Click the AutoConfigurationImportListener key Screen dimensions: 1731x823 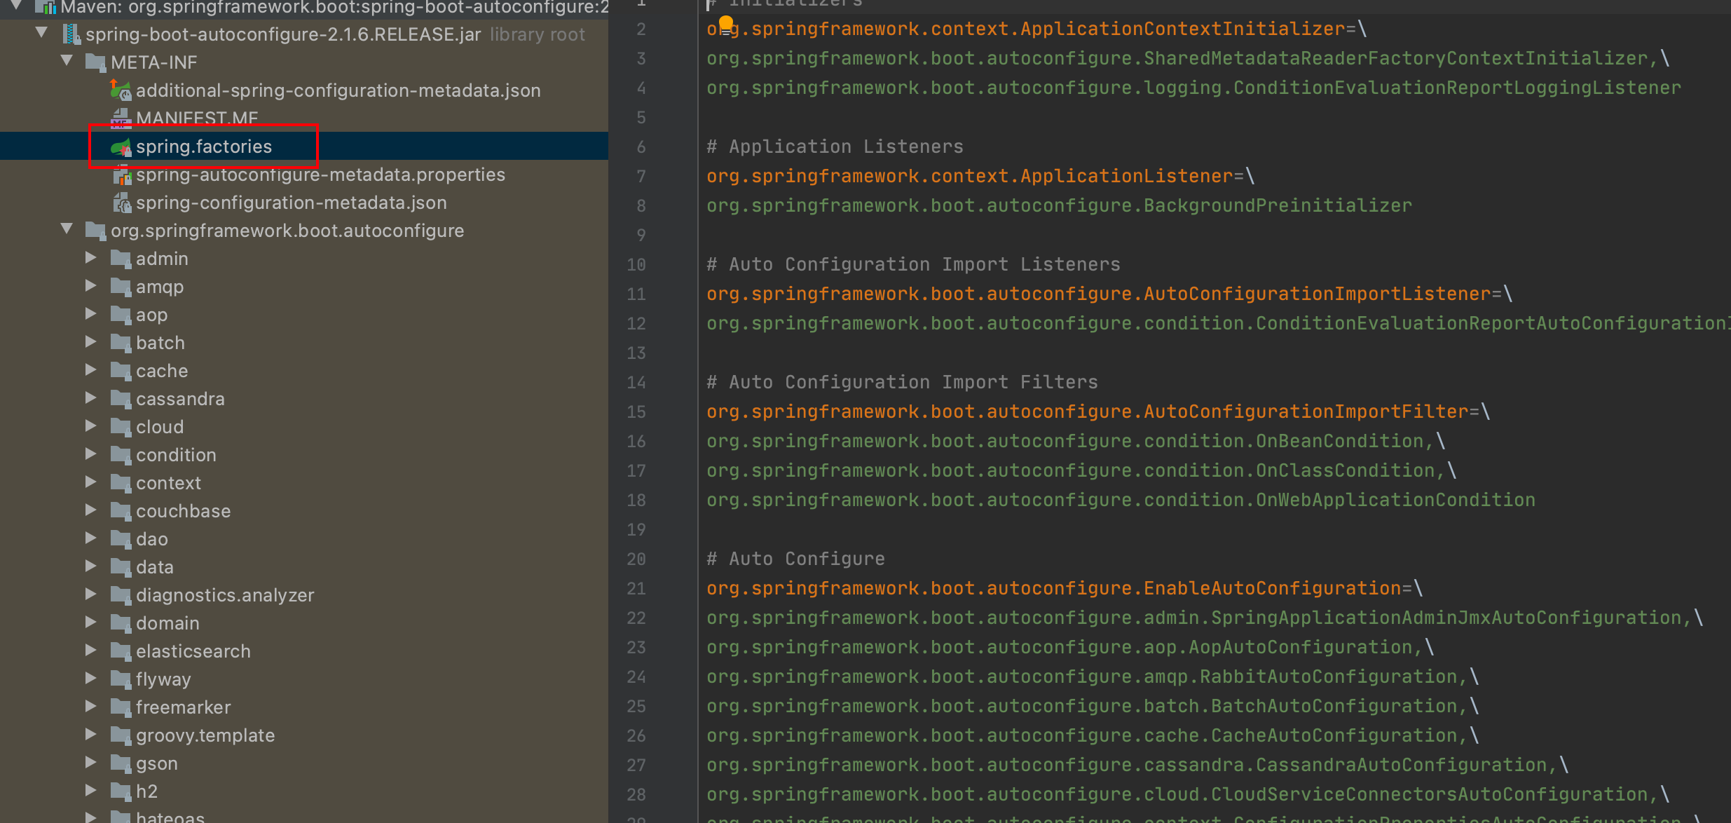[1099, 294]
